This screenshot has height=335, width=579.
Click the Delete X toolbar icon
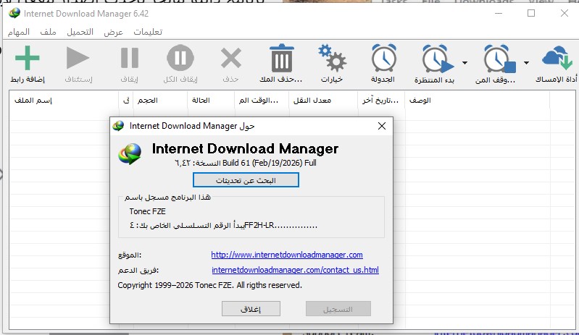pos(230,58)
